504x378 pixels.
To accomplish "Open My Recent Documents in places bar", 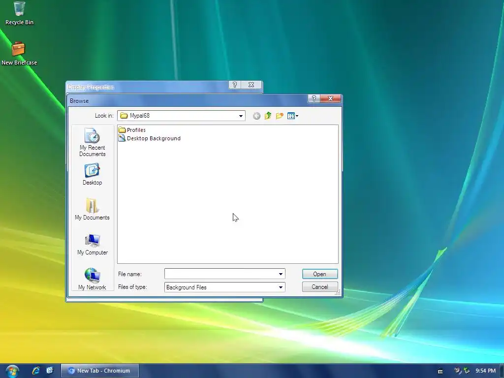I will coord(92,142).
